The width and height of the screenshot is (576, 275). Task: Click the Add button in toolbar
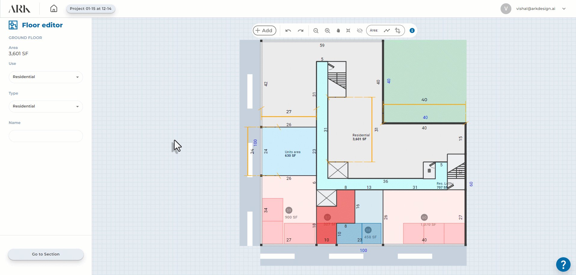tap(264, 30)
